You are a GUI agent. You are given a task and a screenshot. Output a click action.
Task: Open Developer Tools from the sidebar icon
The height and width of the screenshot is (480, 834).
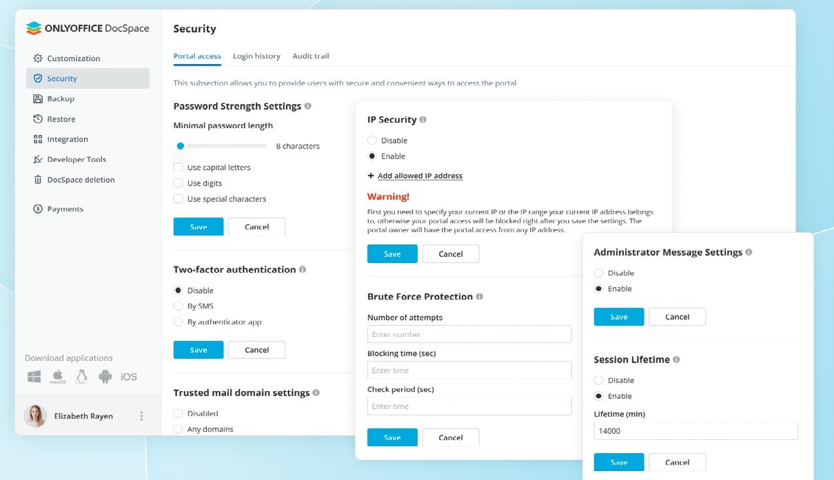38,160
